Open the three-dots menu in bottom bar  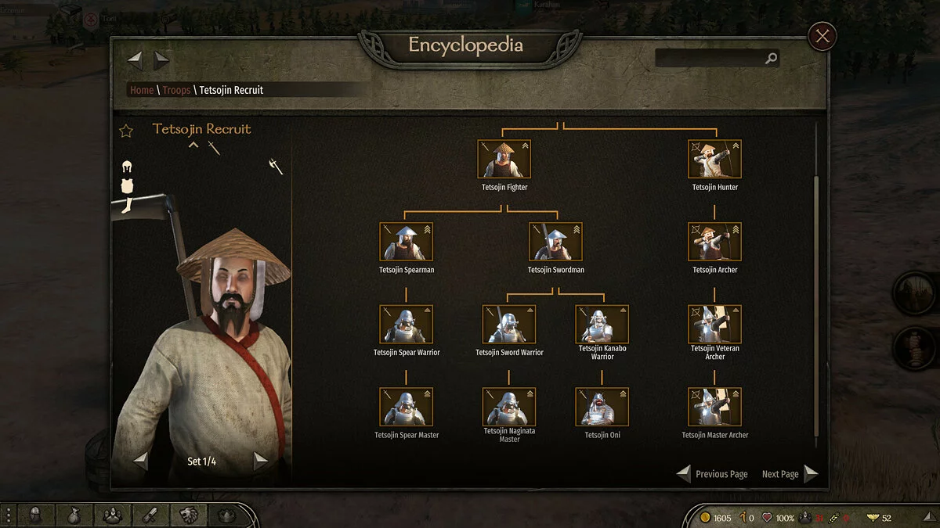tap(9, 515)
